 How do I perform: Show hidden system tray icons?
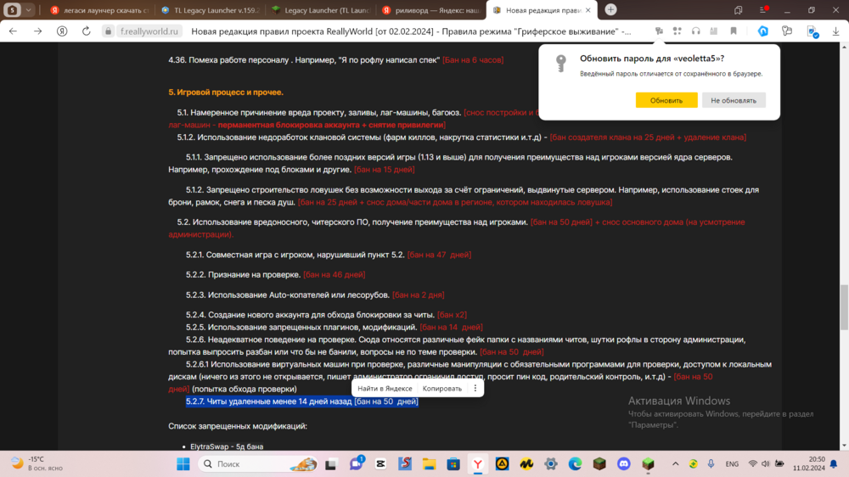(x=675, y=464)
